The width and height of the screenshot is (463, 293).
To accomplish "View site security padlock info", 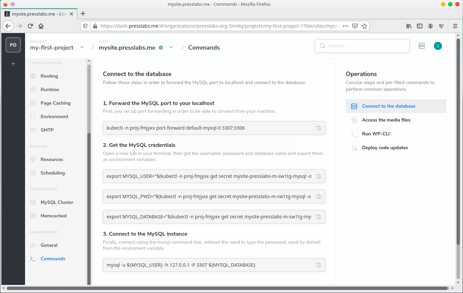I will point(94,26).
